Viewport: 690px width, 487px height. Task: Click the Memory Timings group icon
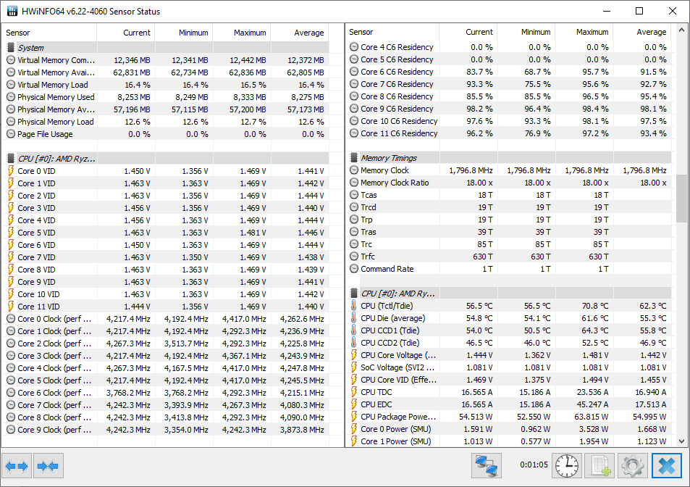(x=354, y=158)
